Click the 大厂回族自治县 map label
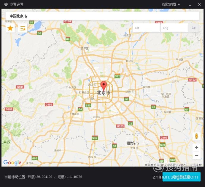This screenshot has width=205, height=187. click(x=166, y=95)
